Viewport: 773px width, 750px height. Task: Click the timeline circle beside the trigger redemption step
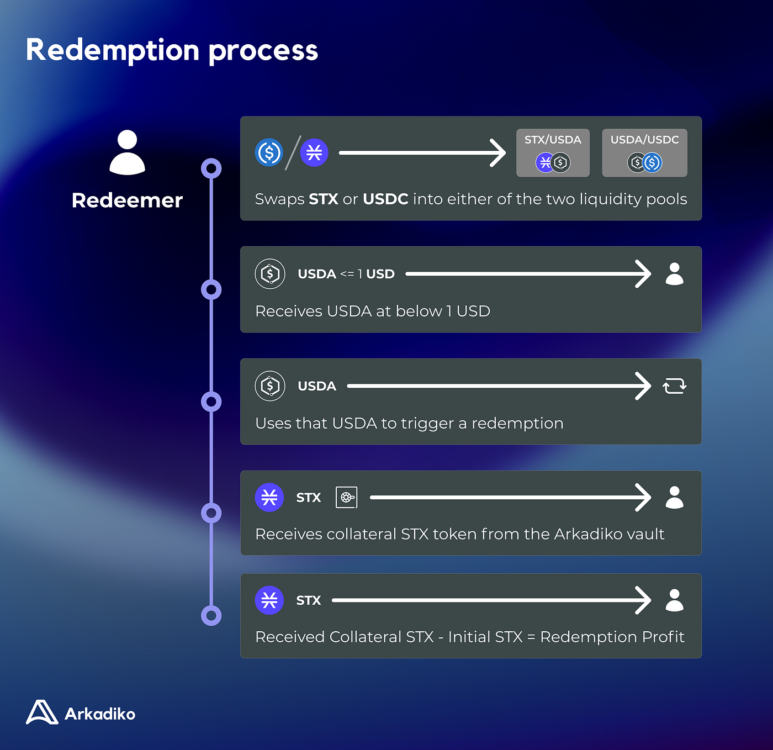tap(211, 402)
